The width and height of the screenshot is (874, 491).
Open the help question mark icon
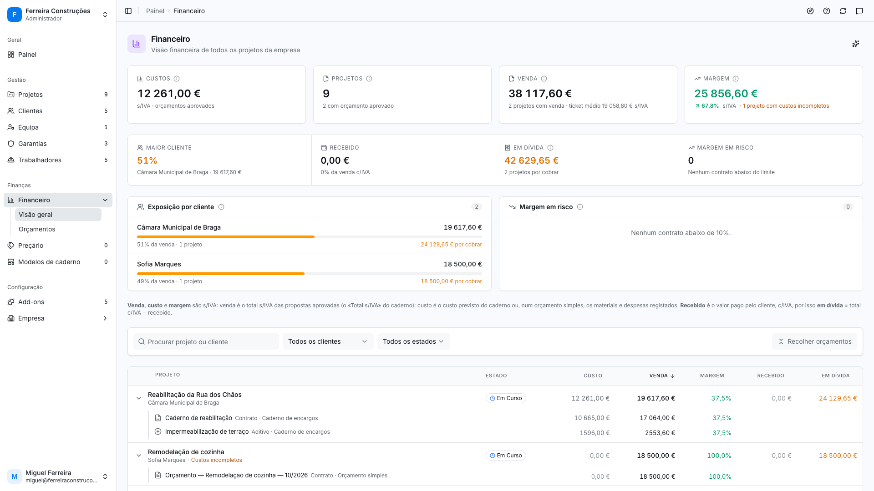pos(827,11)
